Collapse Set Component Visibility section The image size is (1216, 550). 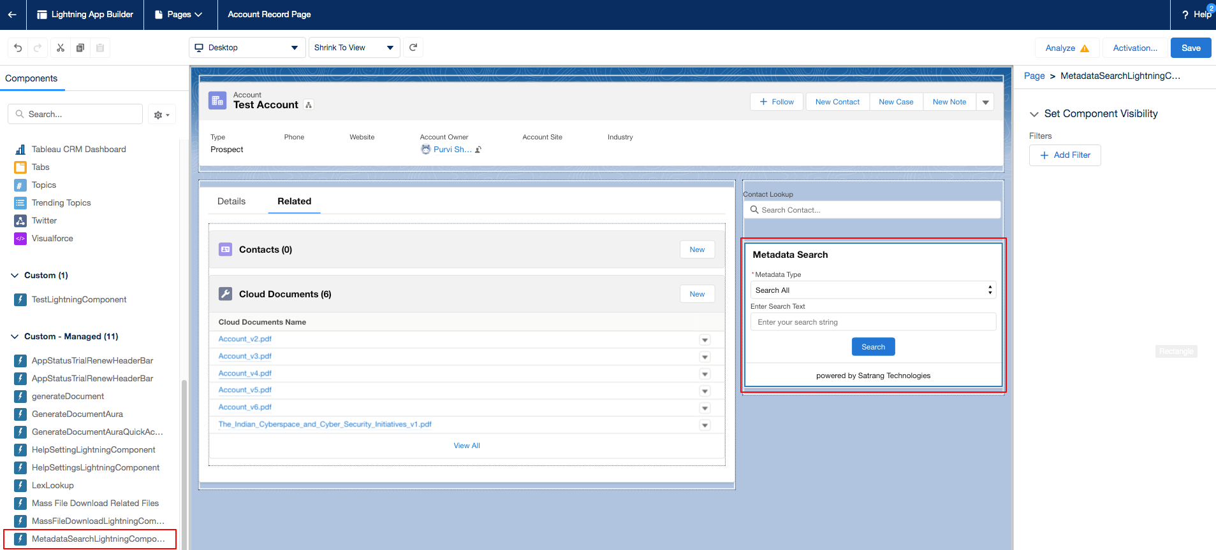click(x=1034, y=114)
